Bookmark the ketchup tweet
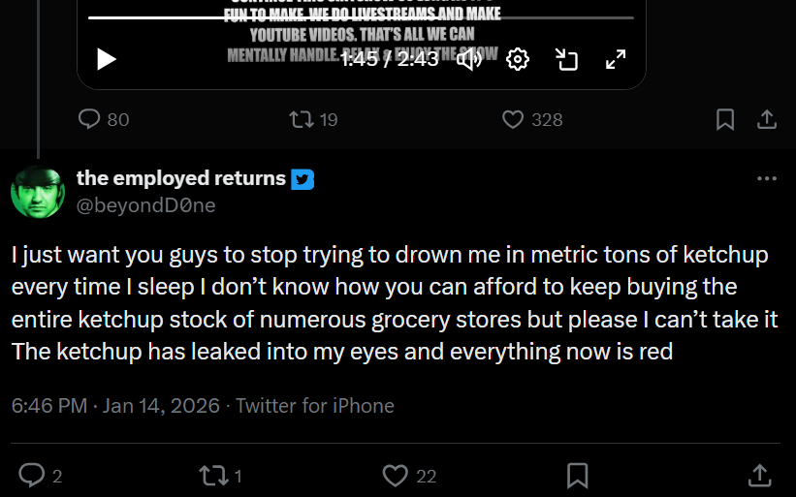Screen dimensions: 796x497 pos(577,476)
